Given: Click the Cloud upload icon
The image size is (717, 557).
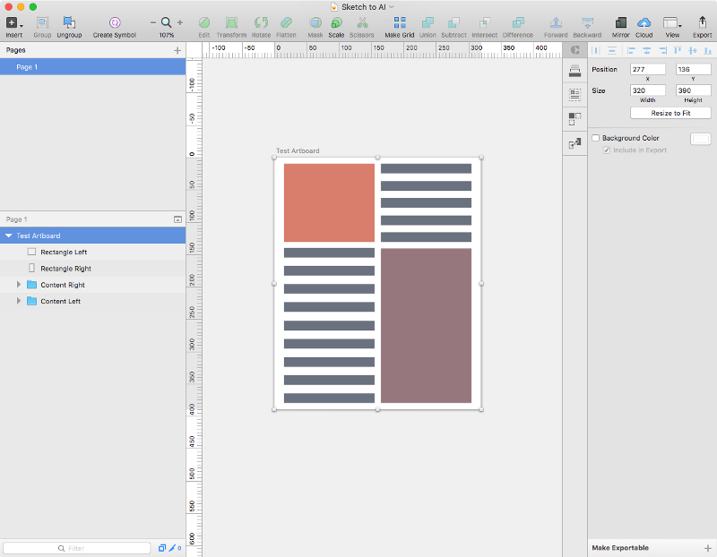Looking at the screenshot, I should (644, 23).
